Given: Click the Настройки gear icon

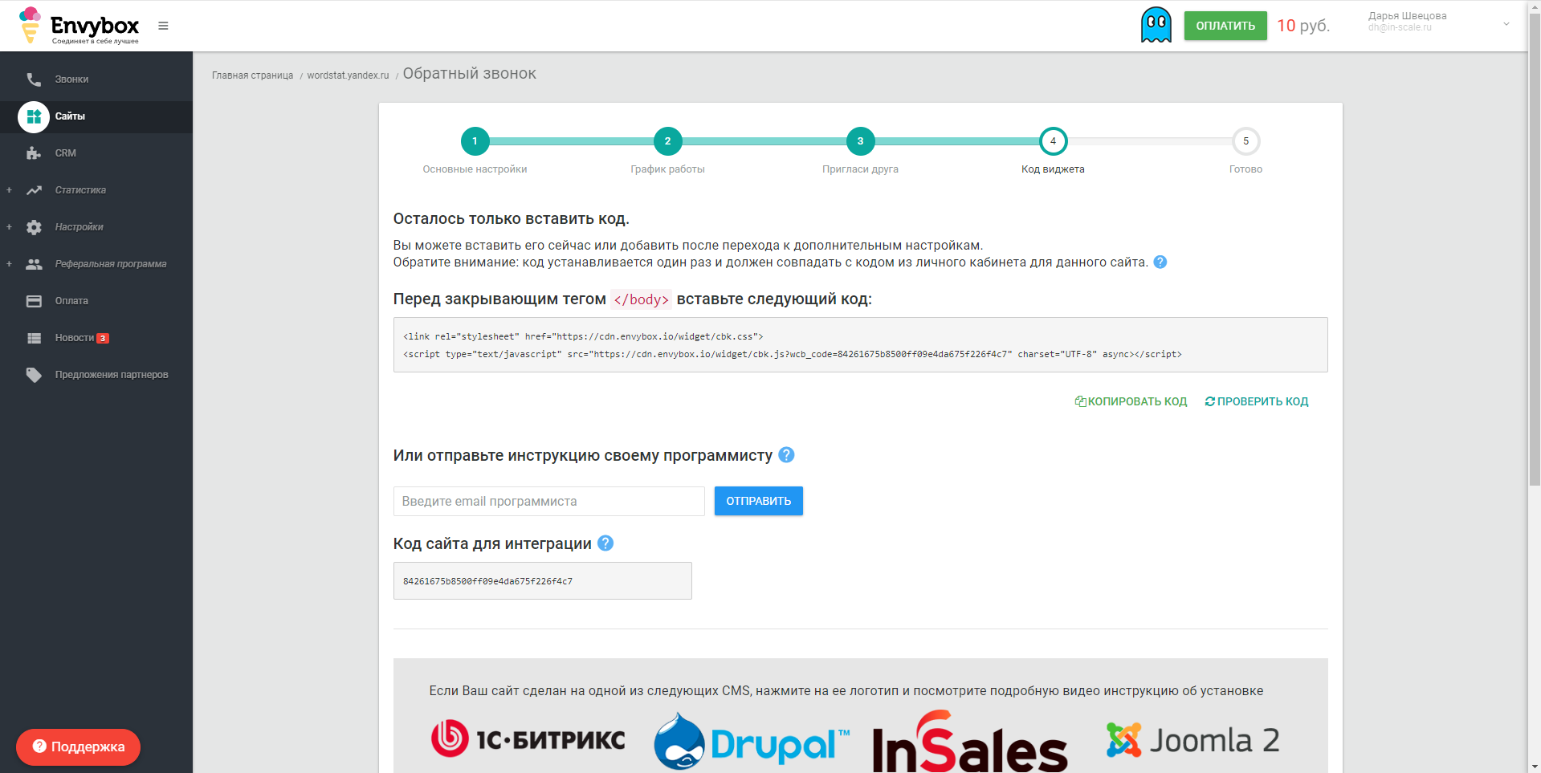Looking at the screenshot, I should pyautogui.click(x=34, y=227).
